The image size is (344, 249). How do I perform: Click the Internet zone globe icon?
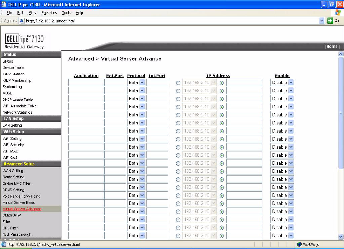[x=299, y=244]
